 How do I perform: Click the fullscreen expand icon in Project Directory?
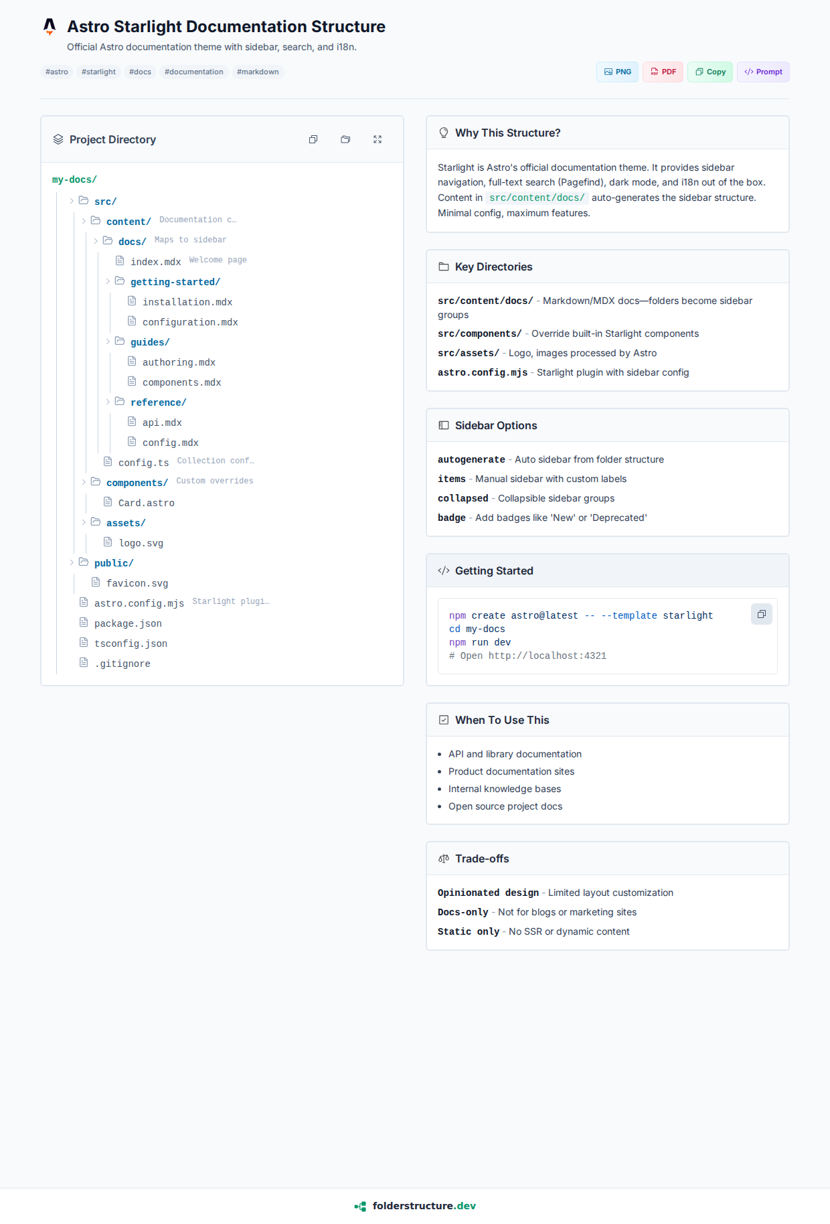coord(378,139)
